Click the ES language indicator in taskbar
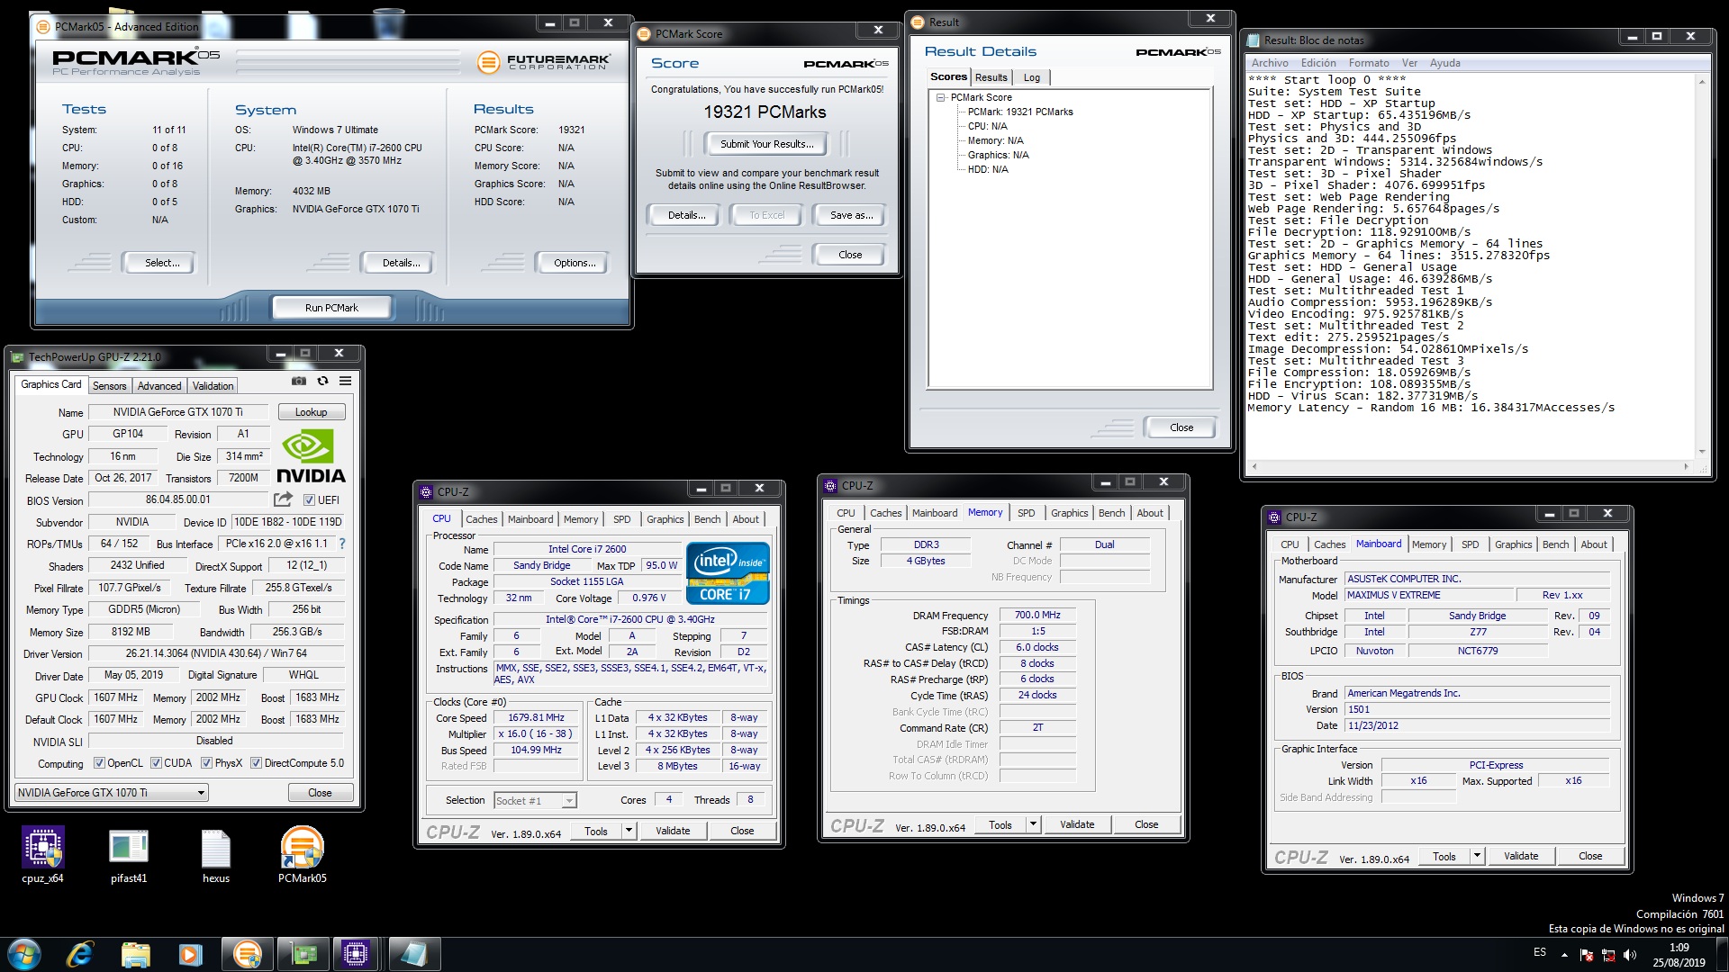 (x=1540, y=952)
